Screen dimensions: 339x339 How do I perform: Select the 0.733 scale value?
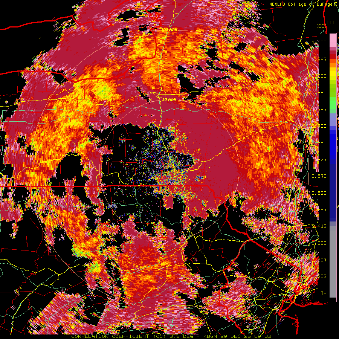tap(319, 126)
